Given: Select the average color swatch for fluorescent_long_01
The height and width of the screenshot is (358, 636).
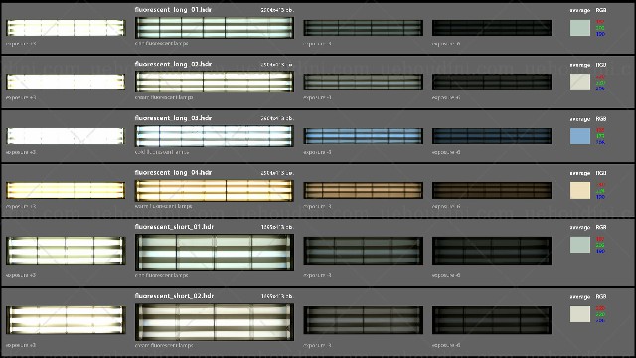Looking at the screenshot, I should pyautogui.click(x=580, y=28).
